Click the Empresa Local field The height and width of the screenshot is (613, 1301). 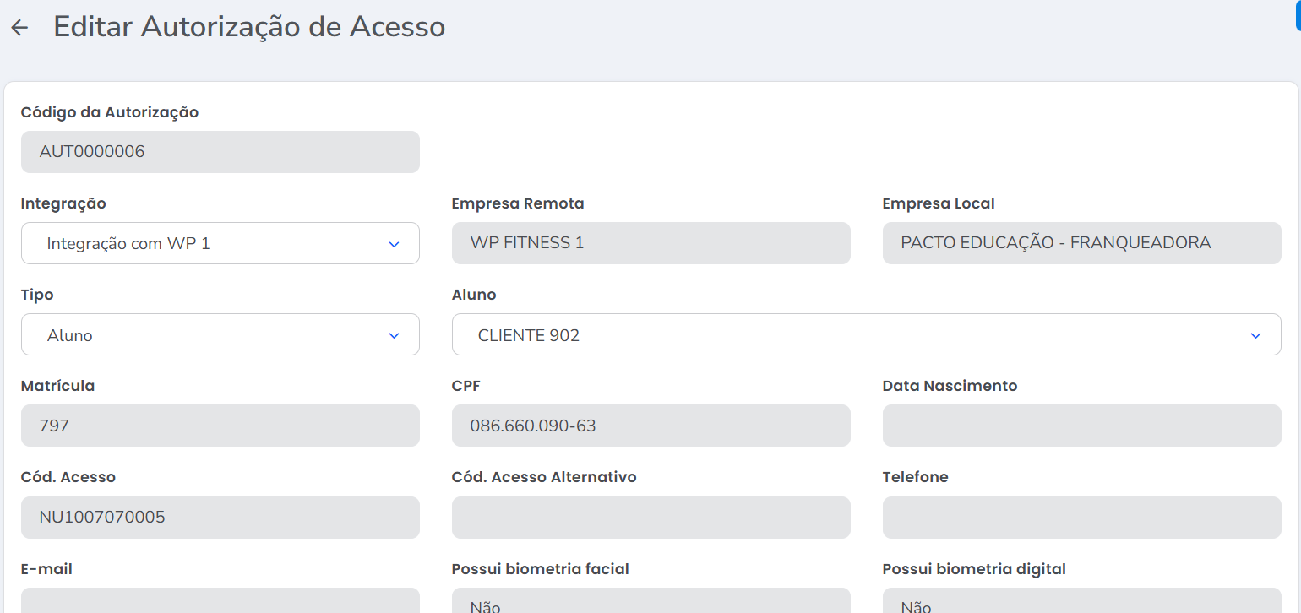coord(1081,243)
